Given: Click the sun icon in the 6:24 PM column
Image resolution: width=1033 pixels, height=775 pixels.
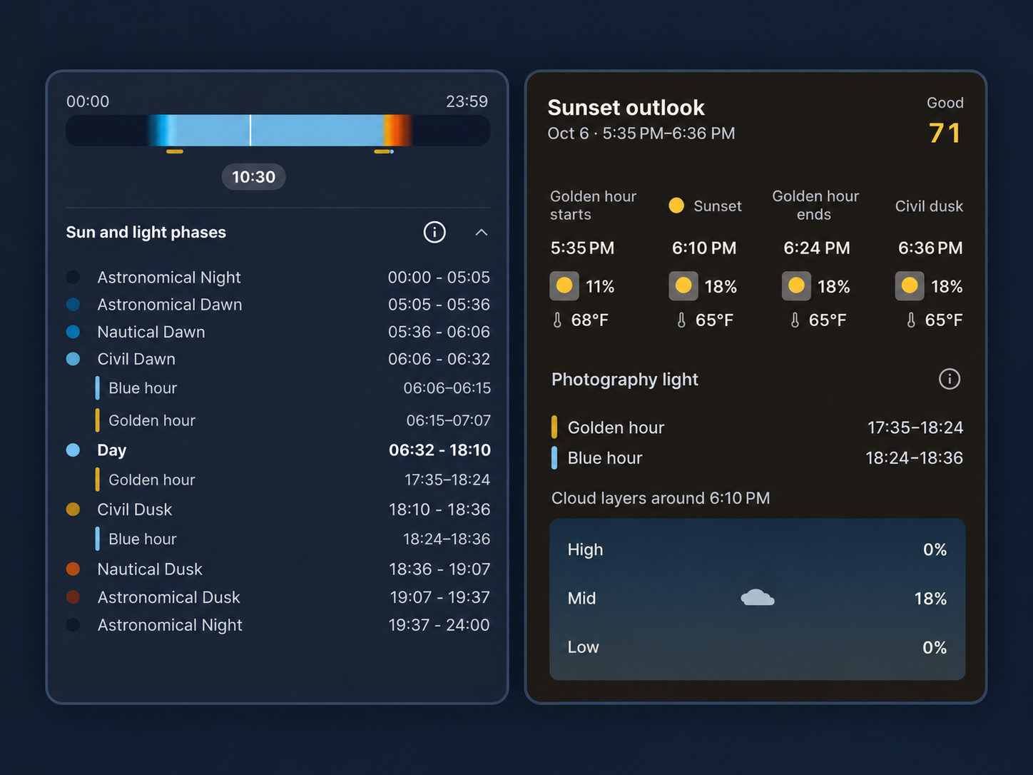Looking at the screenshot, I should click(x=797, y=286).
